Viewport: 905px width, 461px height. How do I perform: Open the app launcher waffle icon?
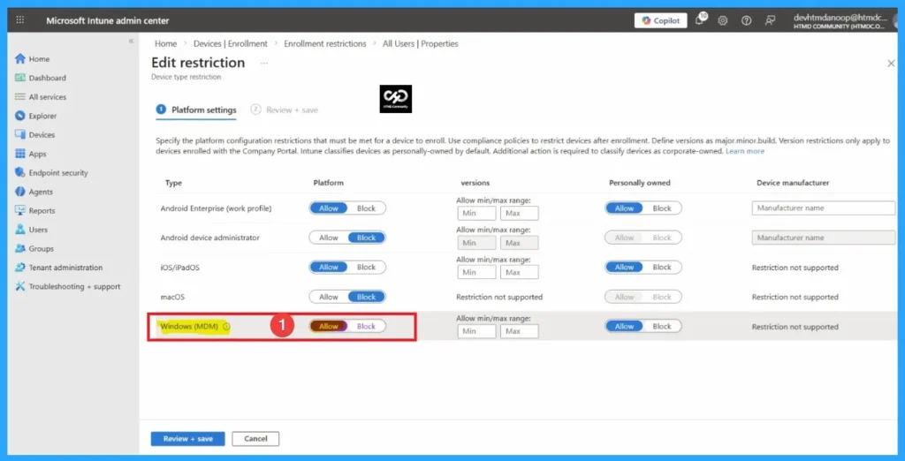pos(20,20)
